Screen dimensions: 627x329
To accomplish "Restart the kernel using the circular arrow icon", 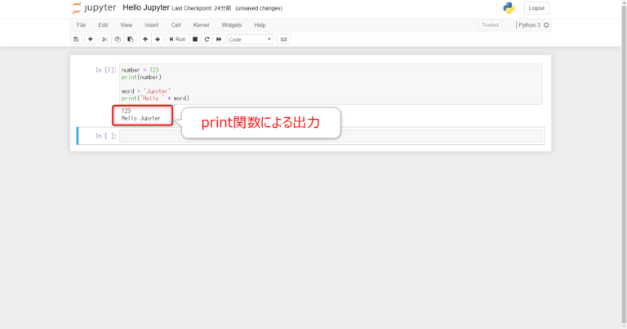I will coord(207,39).
